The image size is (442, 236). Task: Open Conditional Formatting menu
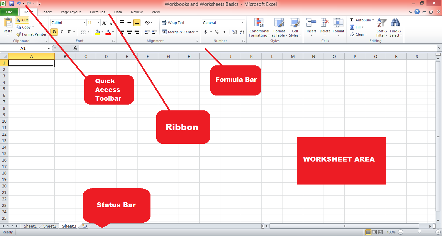[259, 28]
